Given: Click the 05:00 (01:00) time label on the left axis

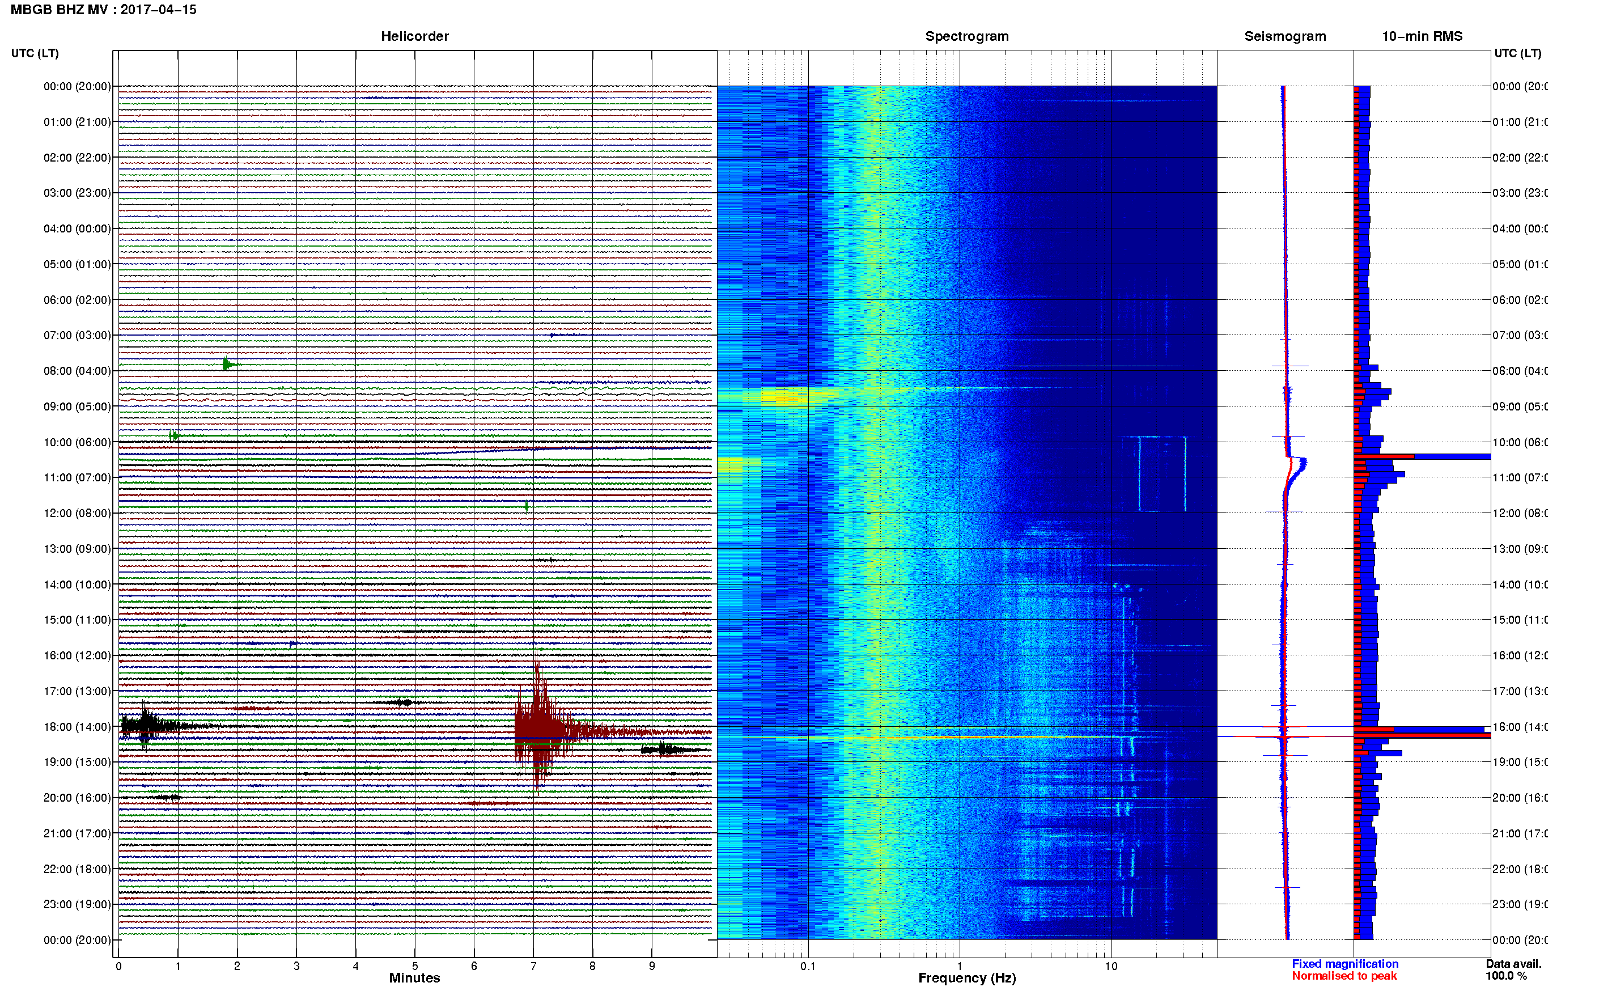Looking at the screenshot, I should click(x=77, y=265).
